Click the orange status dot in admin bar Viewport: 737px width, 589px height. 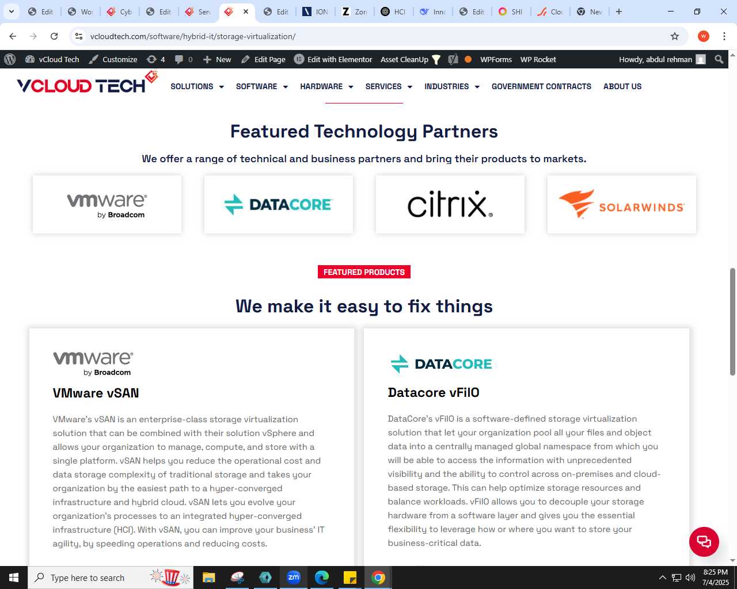click(468, 59)
